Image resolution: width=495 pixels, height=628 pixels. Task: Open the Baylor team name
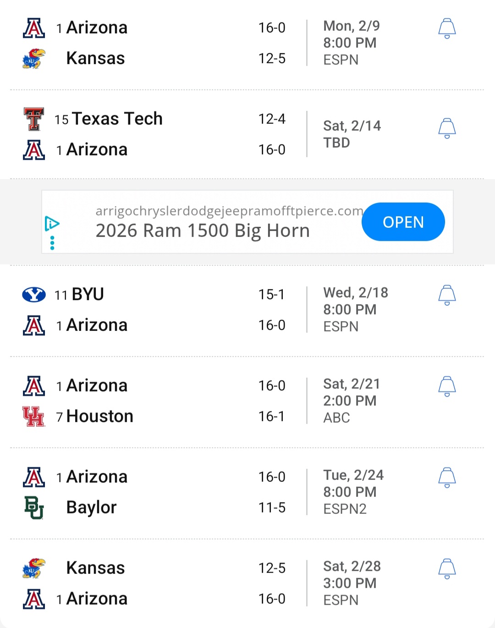(x=92, y=507)
